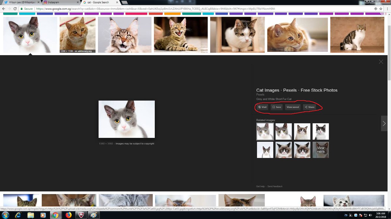Click the View saved button
This screenshot has width=391, height=219.
293,107
